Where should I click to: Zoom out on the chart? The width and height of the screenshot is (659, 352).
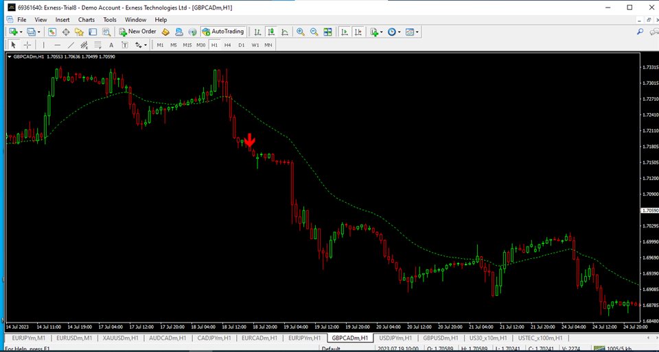pyautogui.click(x=314, y=32)
